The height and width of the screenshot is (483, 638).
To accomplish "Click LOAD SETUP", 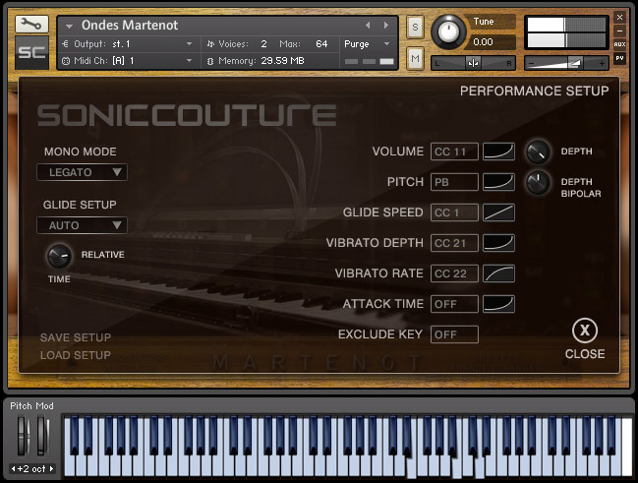I will point(76,355).
